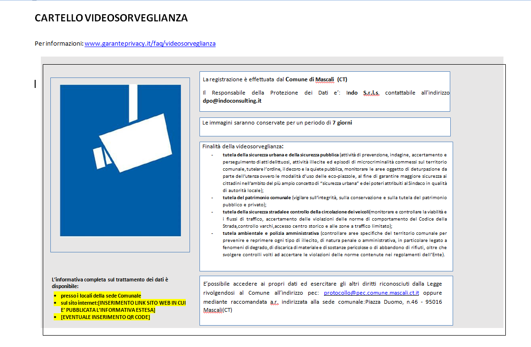Open the protocollo@pec.comune.mascali.ct.it email link

[371, 293]
